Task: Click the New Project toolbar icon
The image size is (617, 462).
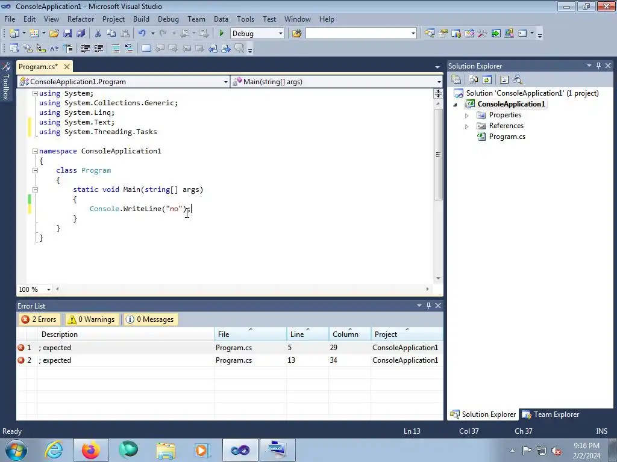Action: (14, 34)
